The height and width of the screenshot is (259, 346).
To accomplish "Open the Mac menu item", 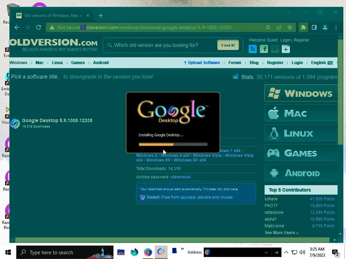I will (x=40, y=62).
